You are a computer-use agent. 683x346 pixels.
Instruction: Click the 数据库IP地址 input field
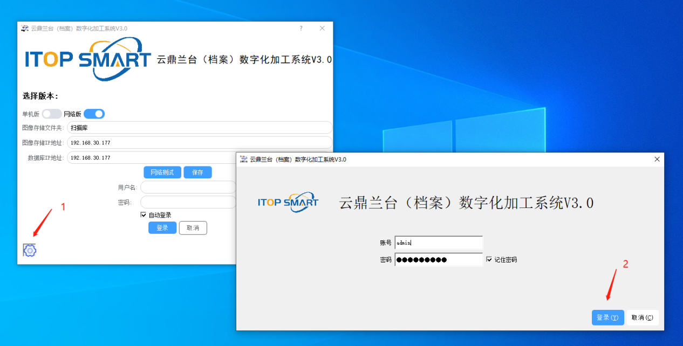tap(151, 158)
